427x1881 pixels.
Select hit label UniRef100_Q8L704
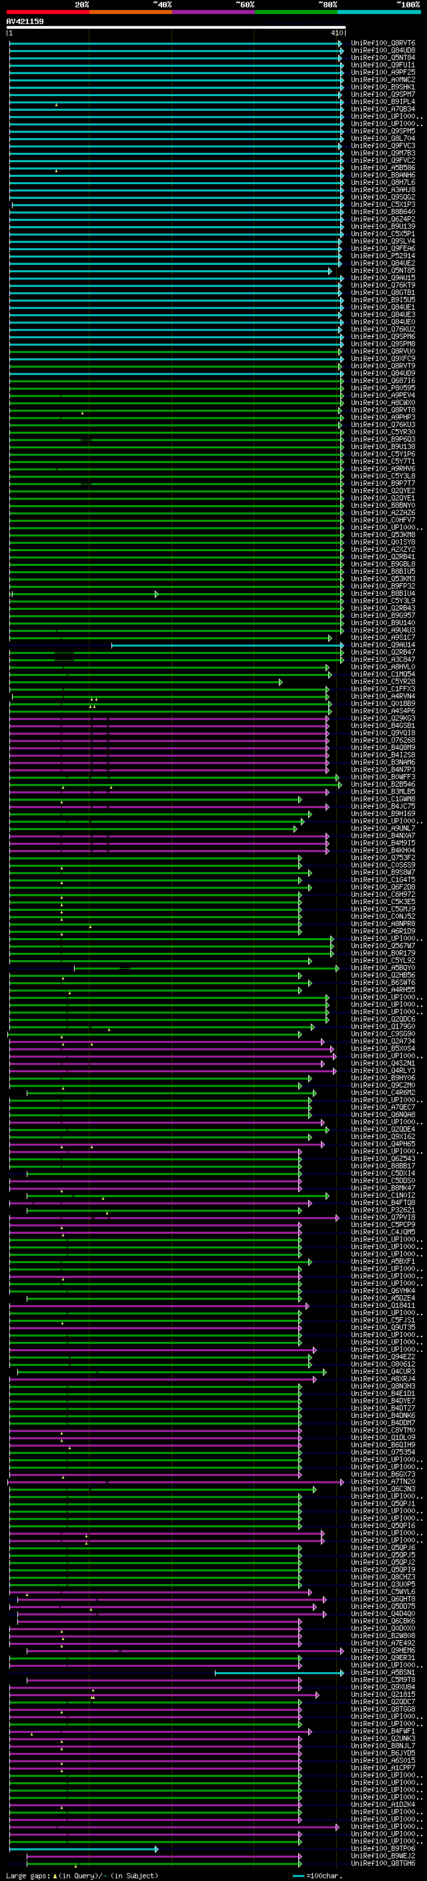[x=383, y=139]
